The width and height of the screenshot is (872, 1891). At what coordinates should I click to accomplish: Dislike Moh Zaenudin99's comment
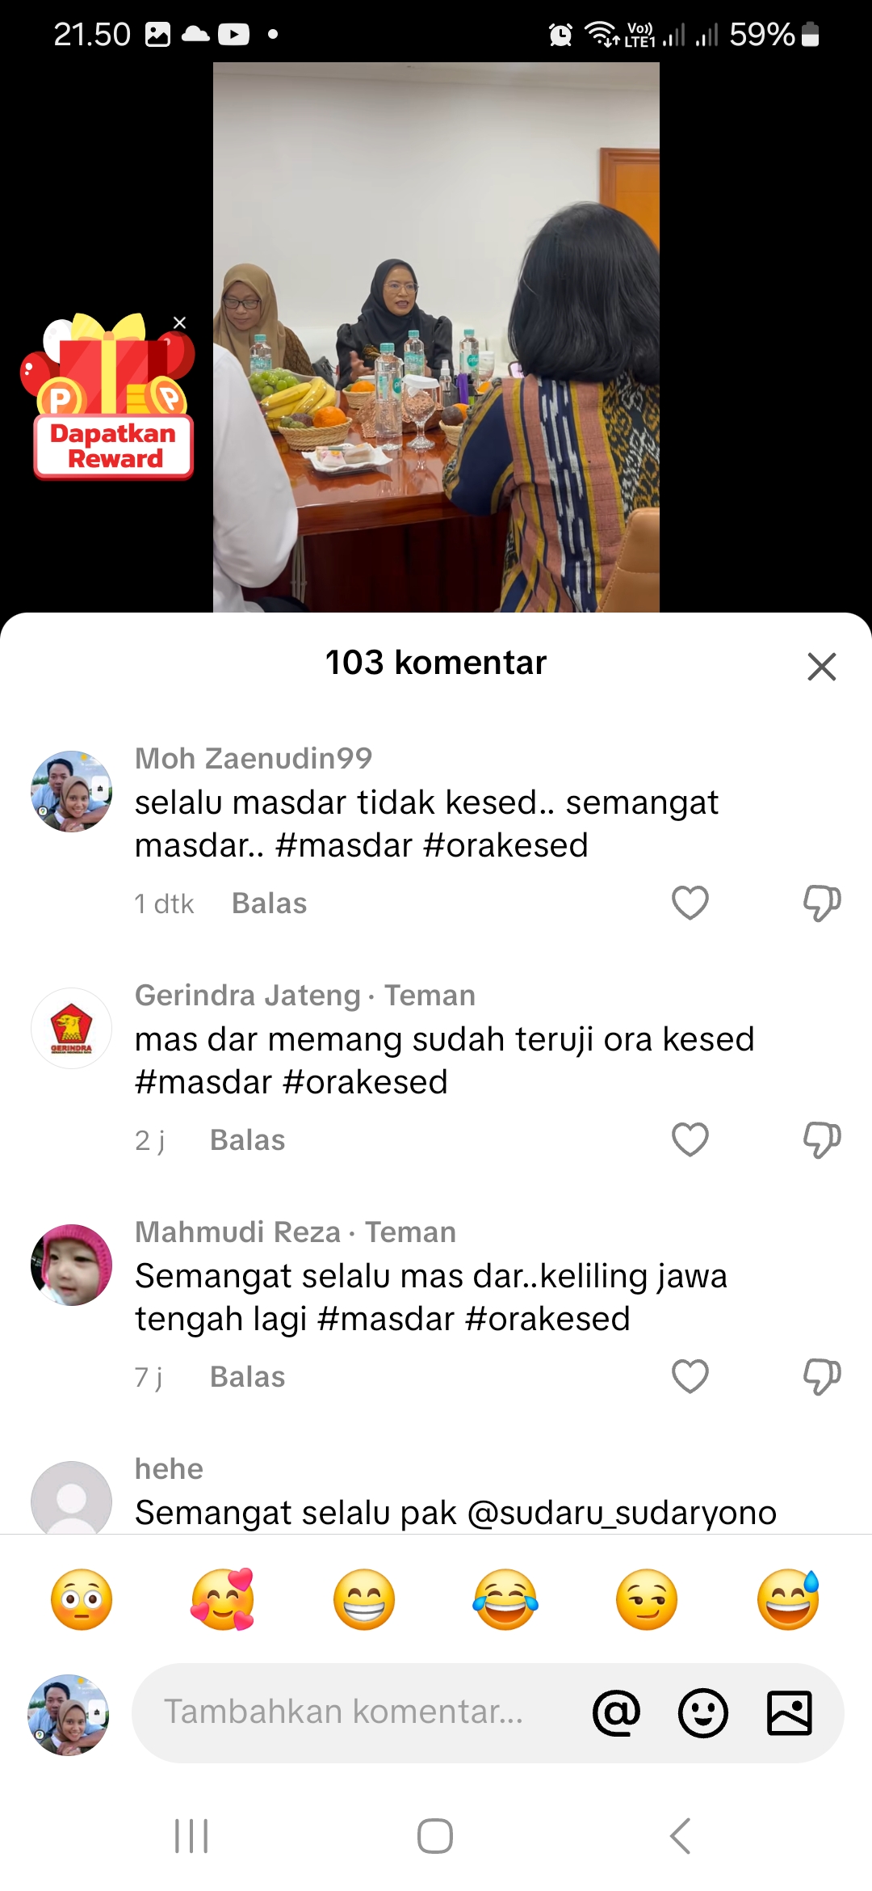coord(822,903)
